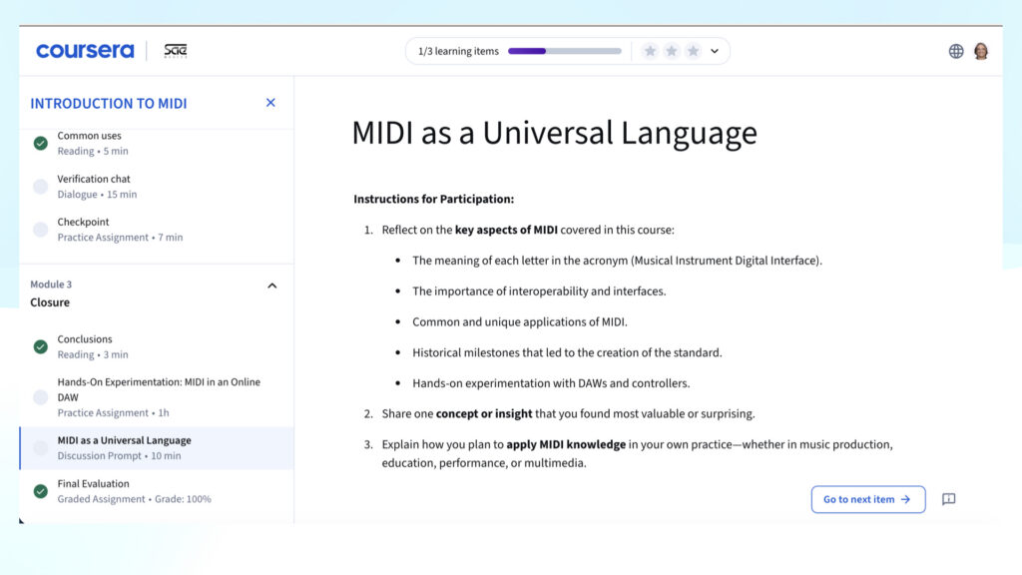The height and width of the screenshot is (575, 1022).
Task: Toggle completion for Hands-On Experimentation
Action: [40, 396]
